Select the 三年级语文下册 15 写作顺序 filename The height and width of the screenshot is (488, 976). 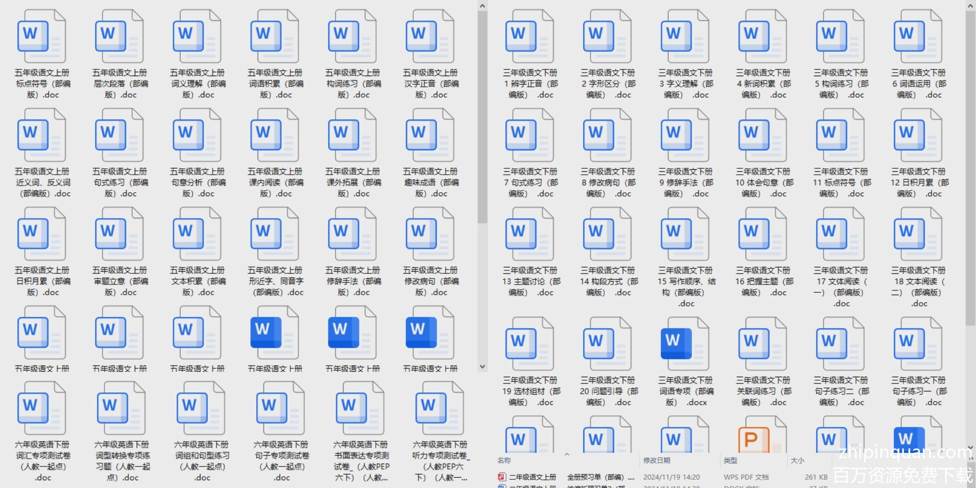coord(687,287)
